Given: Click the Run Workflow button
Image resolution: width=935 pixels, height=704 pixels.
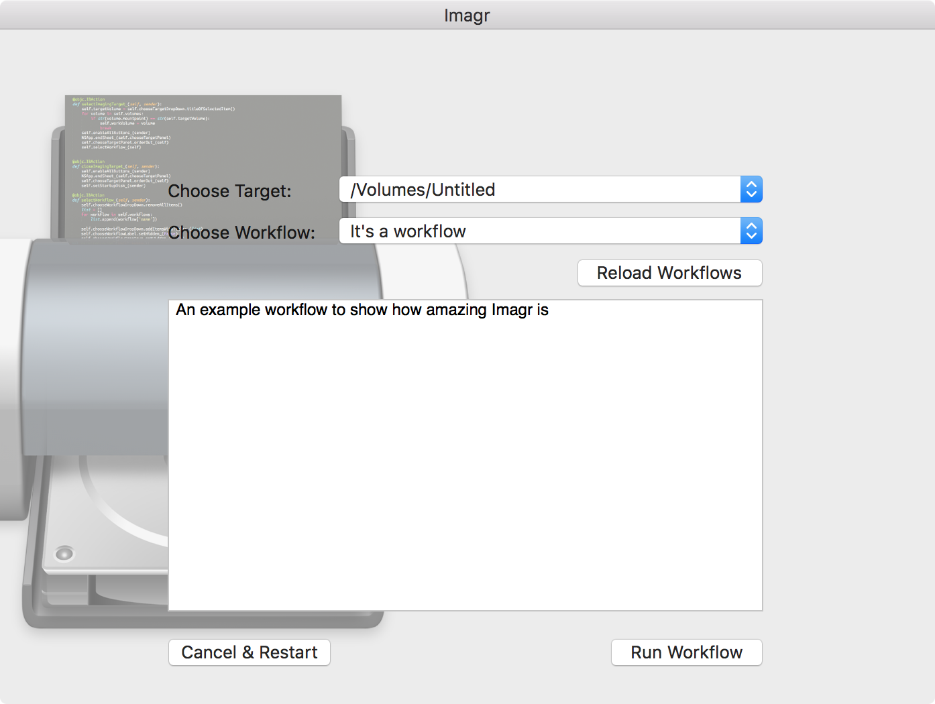Looking at the screenshot, I should [686, 652].
